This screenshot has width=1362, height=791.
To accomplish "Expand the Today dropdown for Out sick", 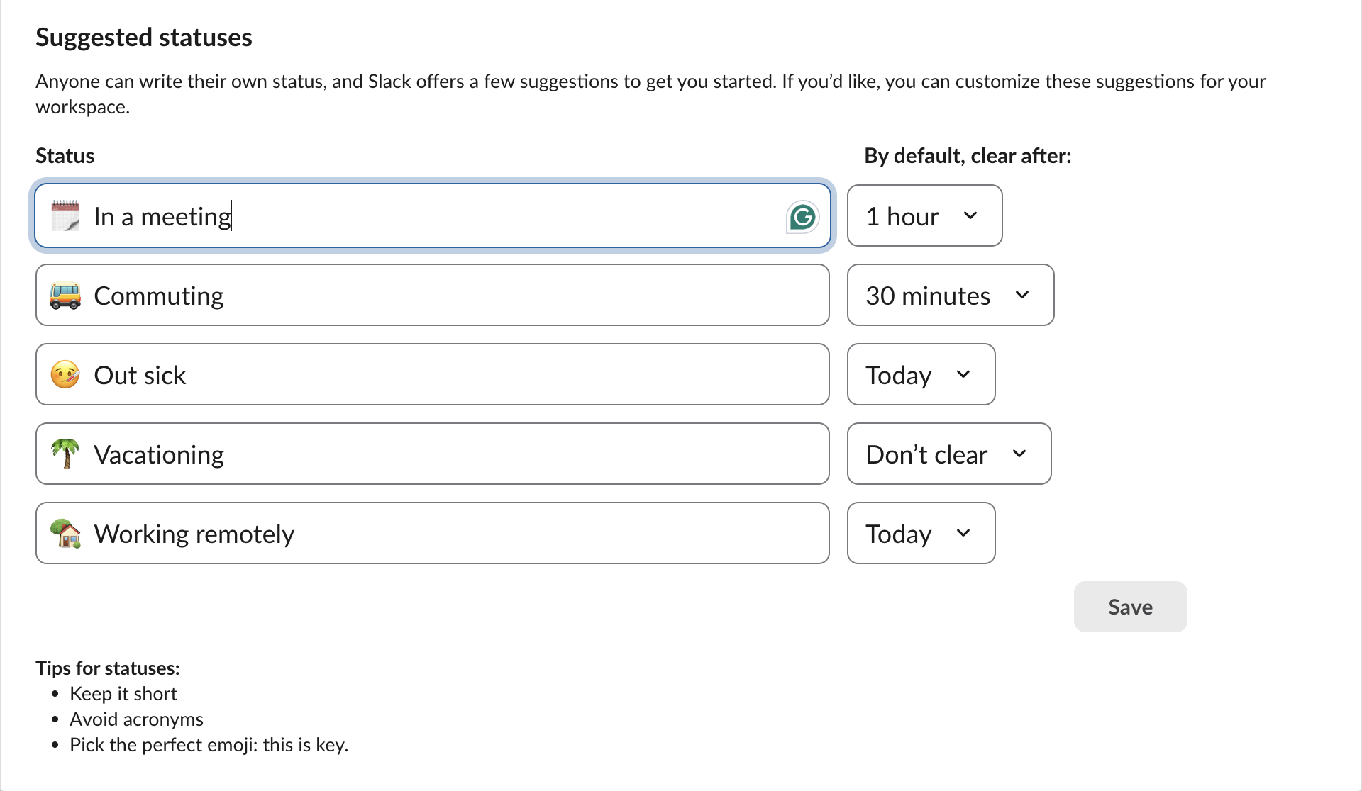I will tap(921, 374).
